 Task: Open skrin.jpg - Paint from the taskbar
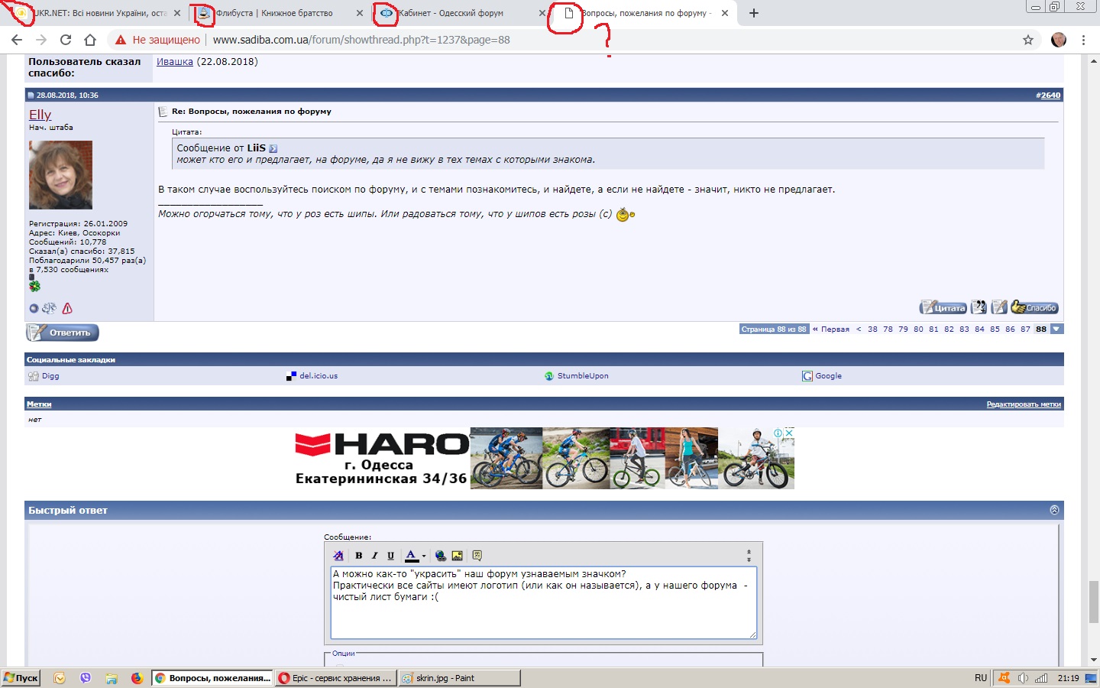(x=458, y=678)
